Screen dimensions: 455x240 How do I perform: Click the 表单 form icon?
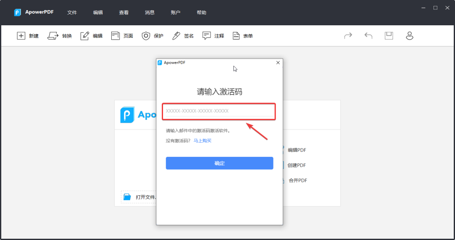coord(236,36)
